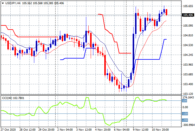Image resolution: width=195 pixels, height=133 pixels.
Task: Open the chart dropdown triangle beside USDJPY,H4
Action: 3,3
